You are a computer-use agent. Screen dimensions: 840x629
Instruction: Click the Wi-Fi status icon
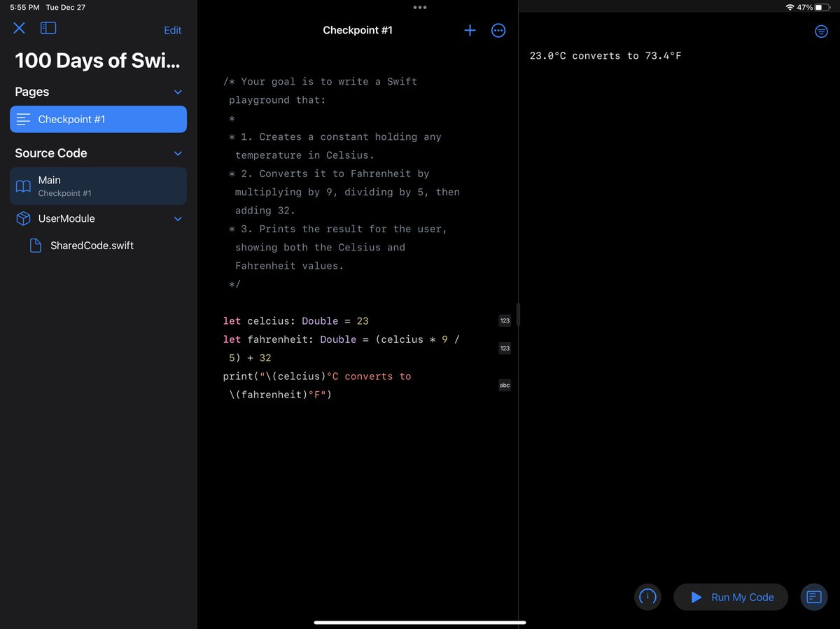[790, 7]
